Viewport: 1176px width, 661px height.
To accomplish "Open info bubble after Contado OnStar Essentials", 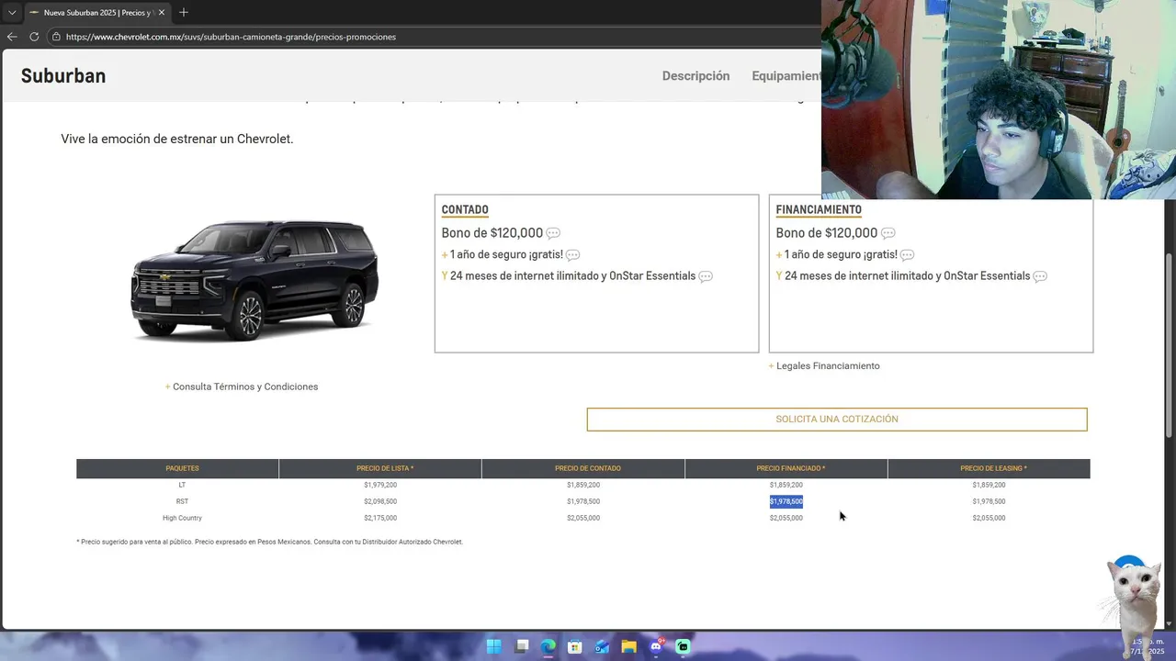I will [x=706, y=276].
